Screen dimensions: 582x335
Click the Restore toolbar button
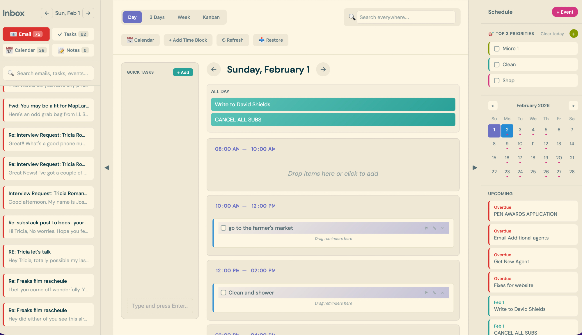271,40
